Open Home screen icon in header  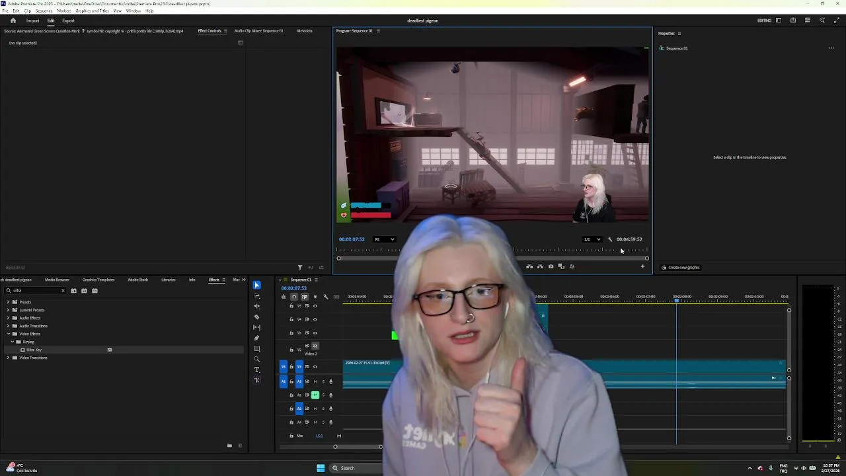(x=13, y=20)
